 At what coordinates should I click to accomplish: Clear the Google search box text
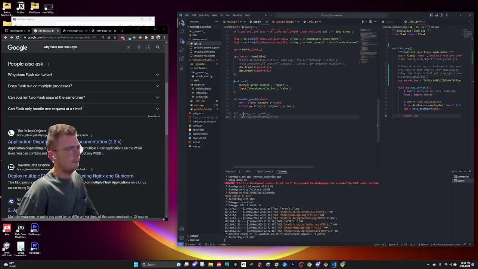click(x=128, y=47)
